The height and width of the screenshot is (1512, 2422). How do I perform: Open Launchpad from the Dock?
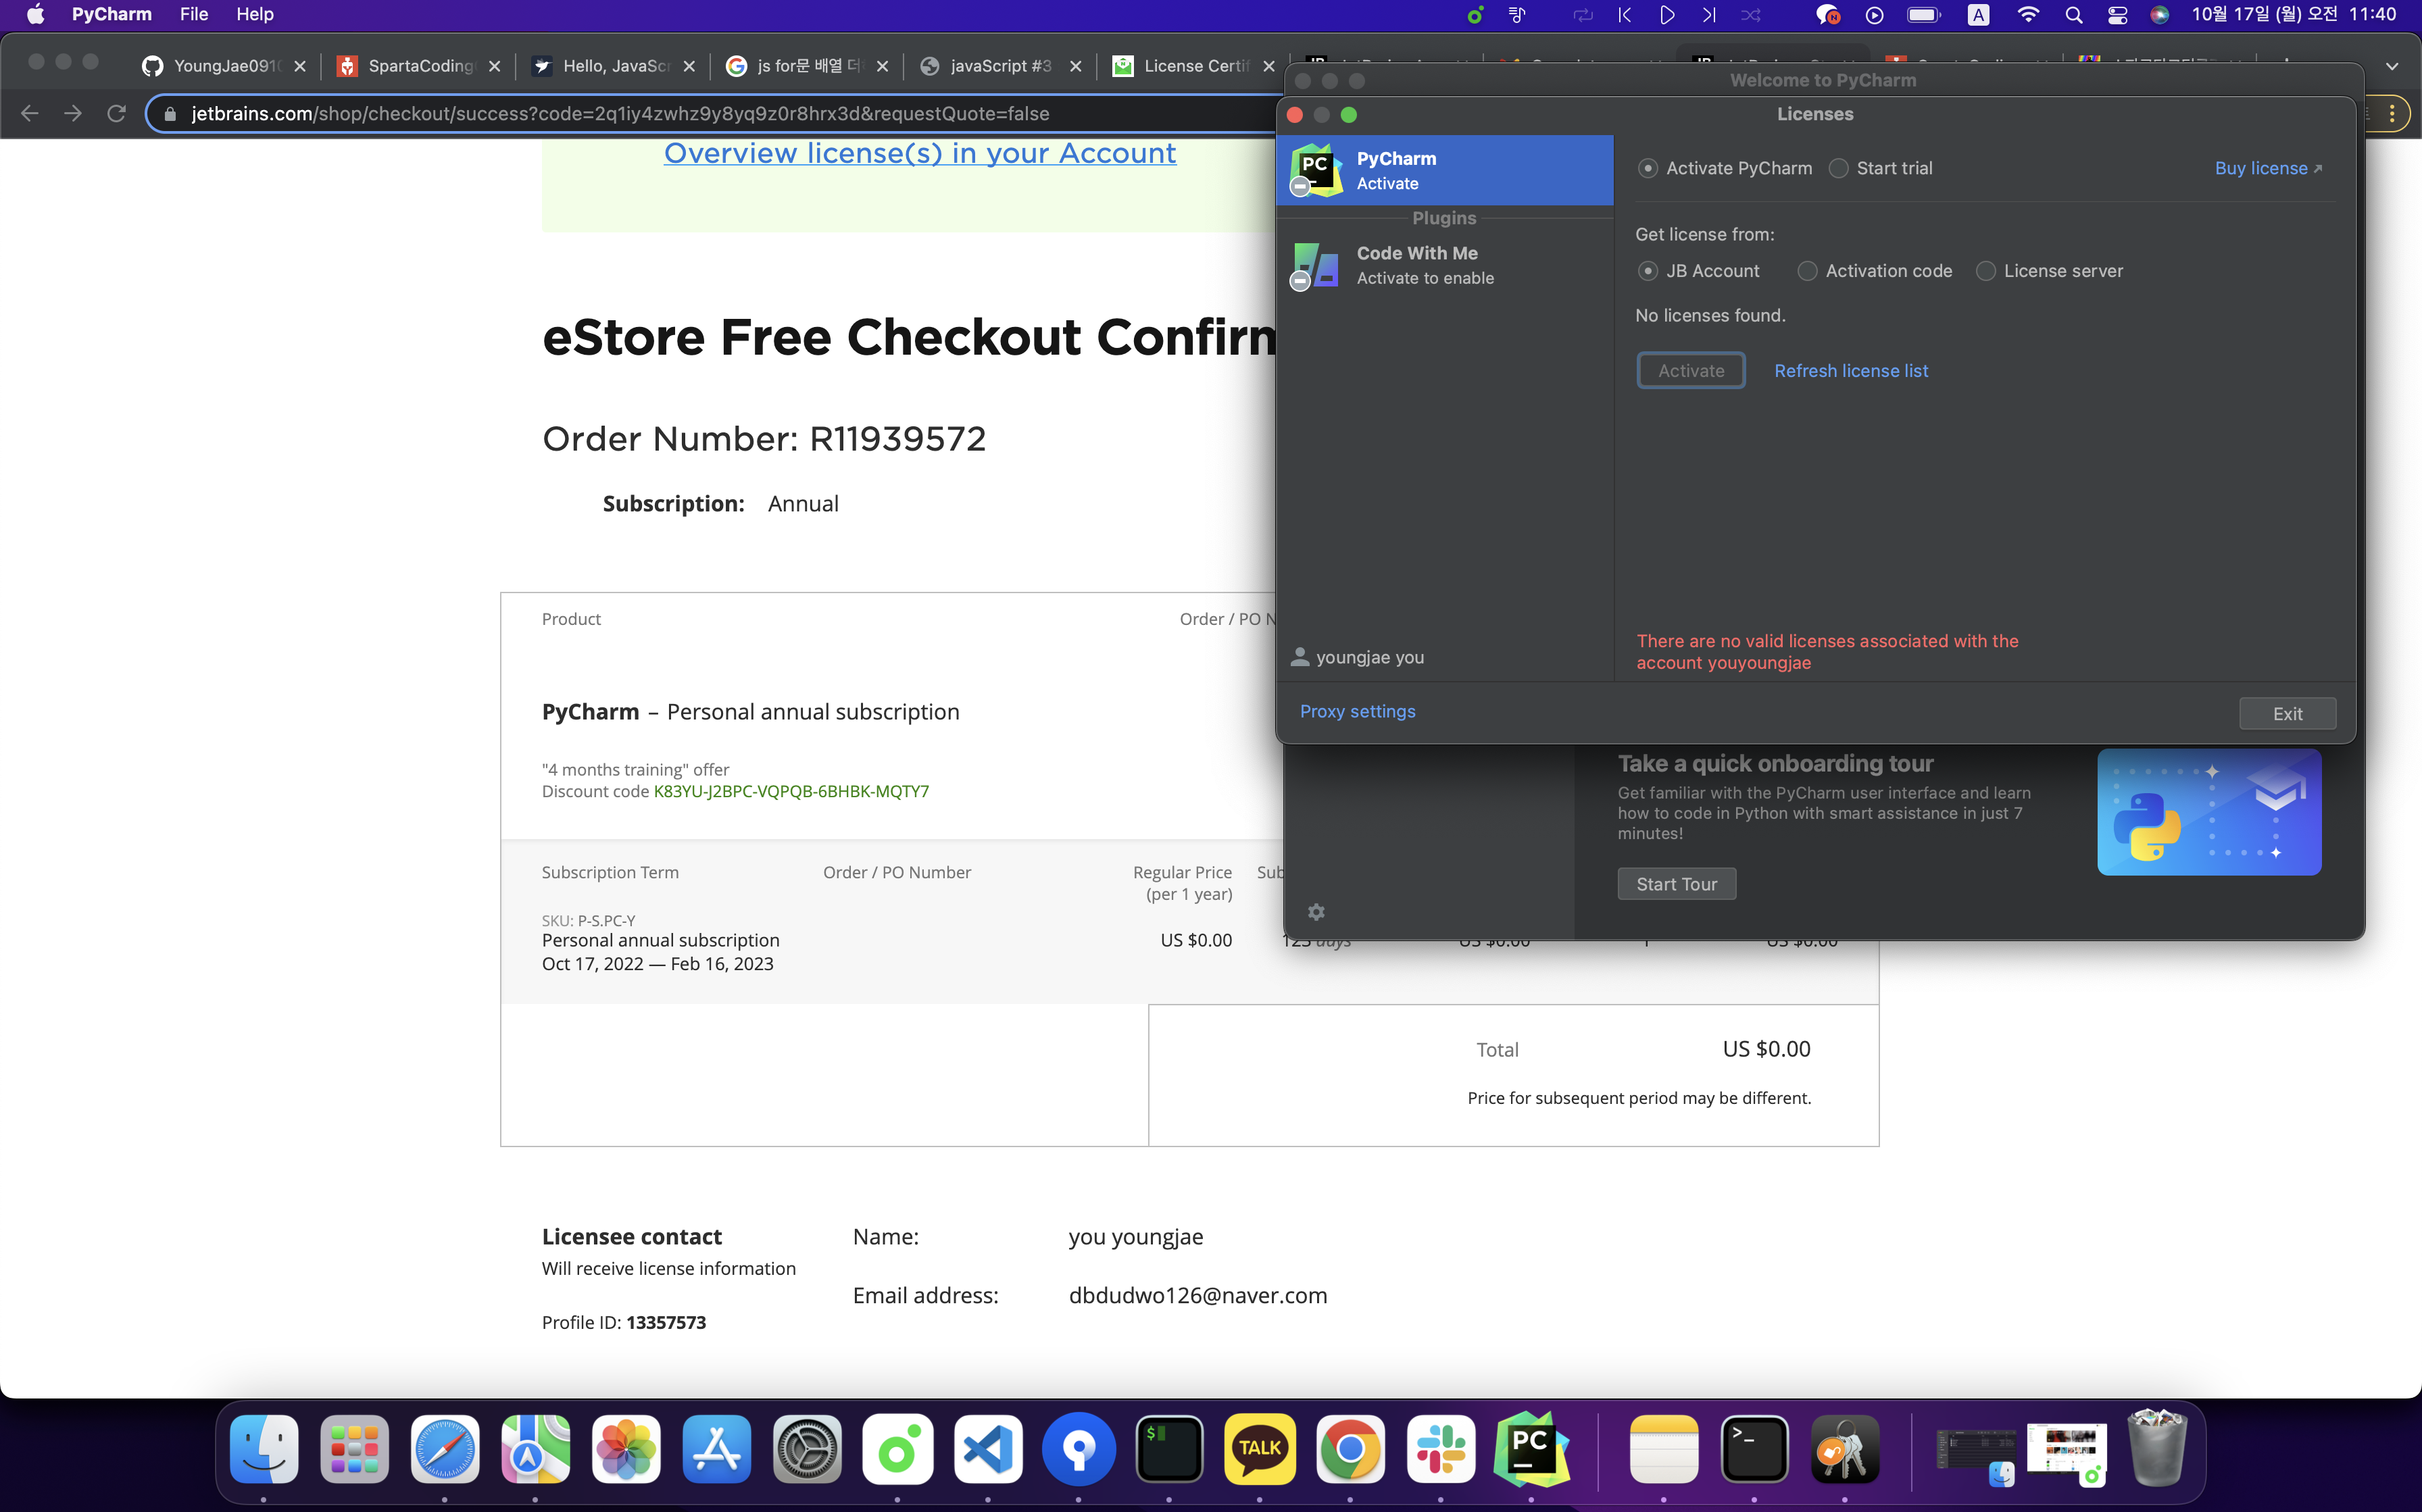coord(354,1449)
